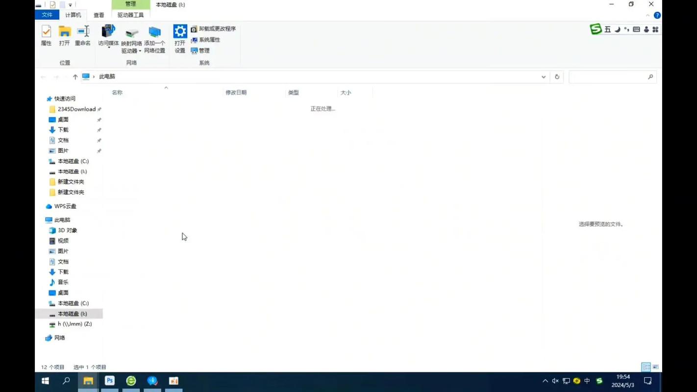Select 本地磁盘 (C:) under 此电脑
This screenshot has height=392, width=697.
click(x=73, y=303)
